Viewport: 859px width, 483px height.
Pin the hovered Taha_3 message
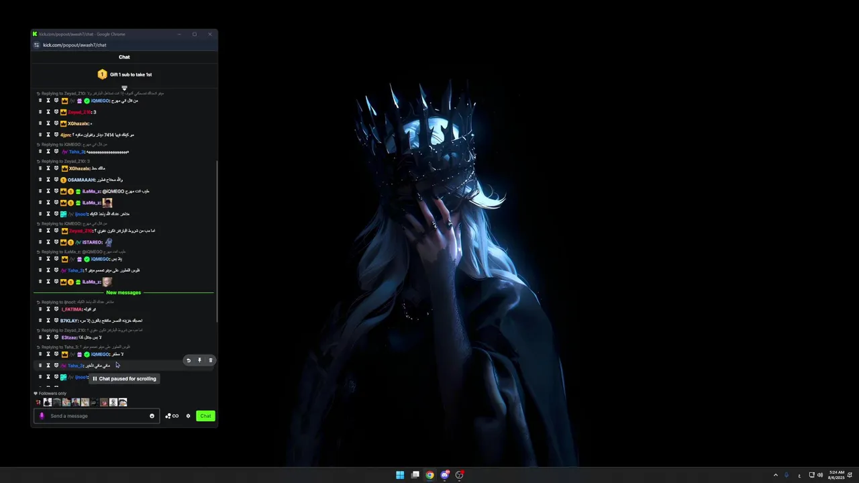(199, 360)
